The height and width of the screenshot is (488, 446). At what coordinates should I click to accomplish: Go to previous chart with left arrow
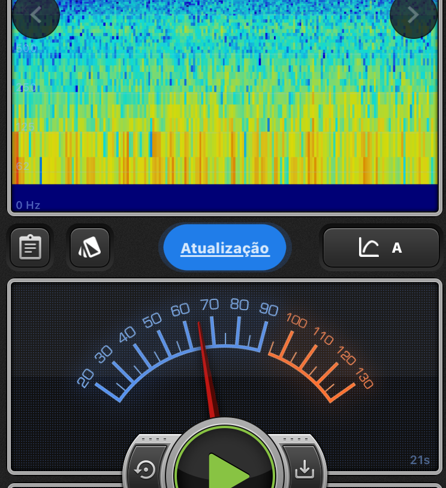[x=35, y=15]
